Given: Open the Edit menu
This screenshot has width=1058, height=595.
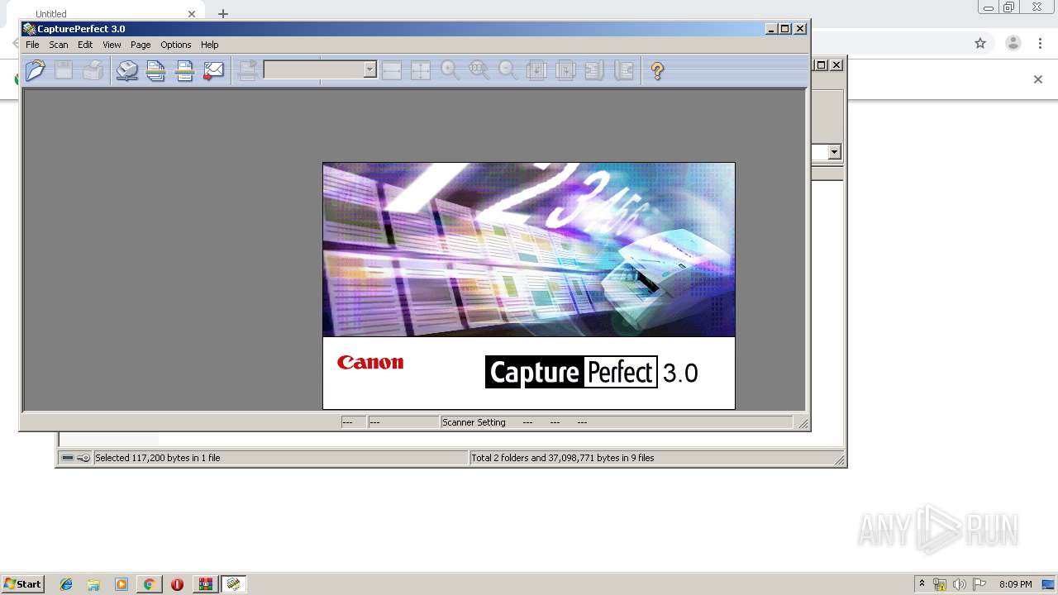Looking at the screenshot, I should coord(85,45).
